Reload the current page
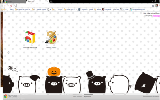The height and width of the screenshot is (100, 160). tap(11, 6)
